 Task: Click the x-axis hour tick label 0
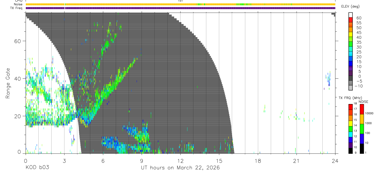25,161
